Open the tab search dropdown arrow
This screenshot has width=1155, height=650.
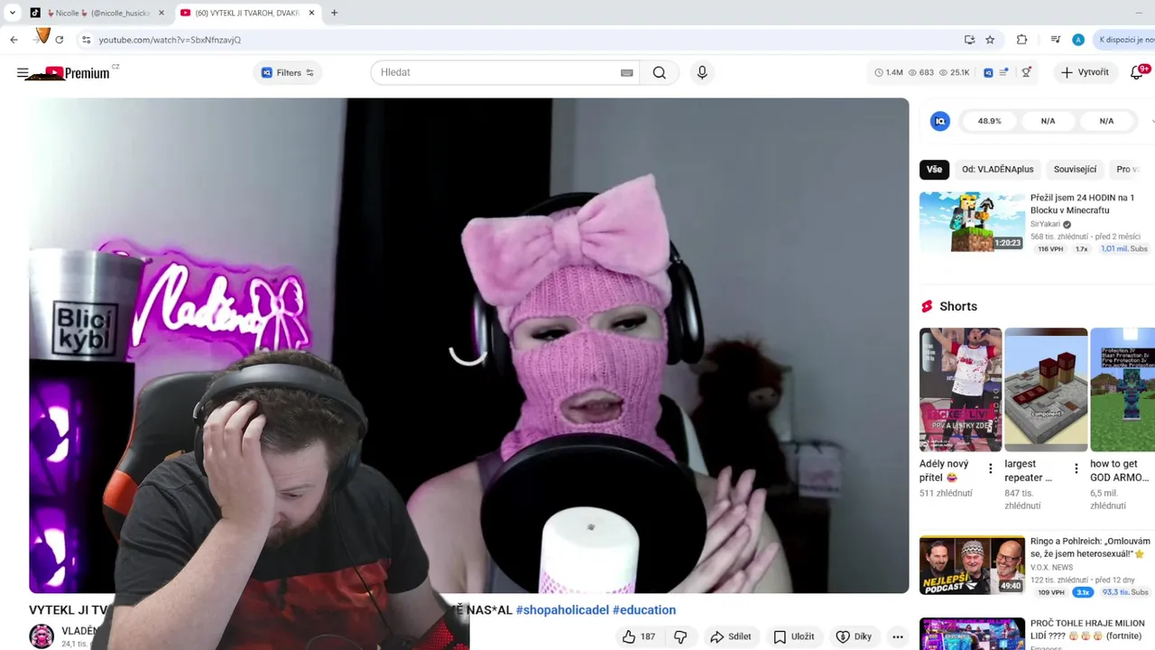point(12,14)
